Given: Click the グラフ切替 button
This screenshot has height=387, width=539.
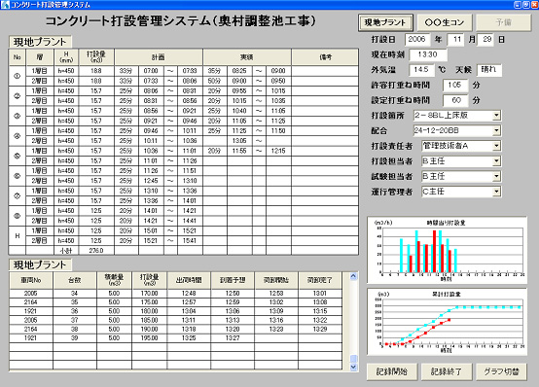Looking at the screenshot, I should point(501,371).
